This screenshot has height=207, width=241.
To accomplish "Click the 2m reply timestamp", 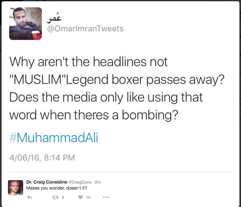I will click(98, 182).
